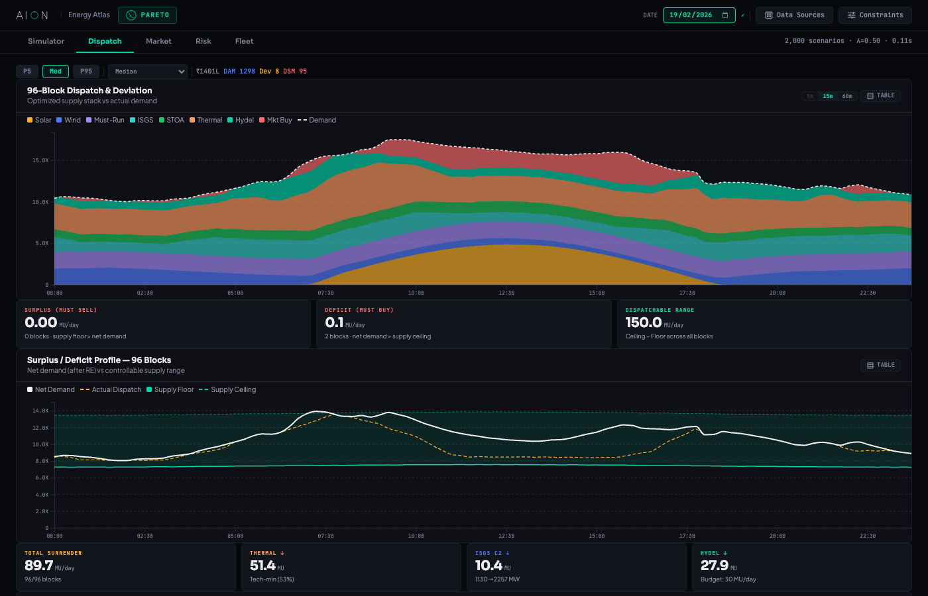Click the PARETO stopwatch icon
The image size is (928, 596).
(x=130, y=15)
